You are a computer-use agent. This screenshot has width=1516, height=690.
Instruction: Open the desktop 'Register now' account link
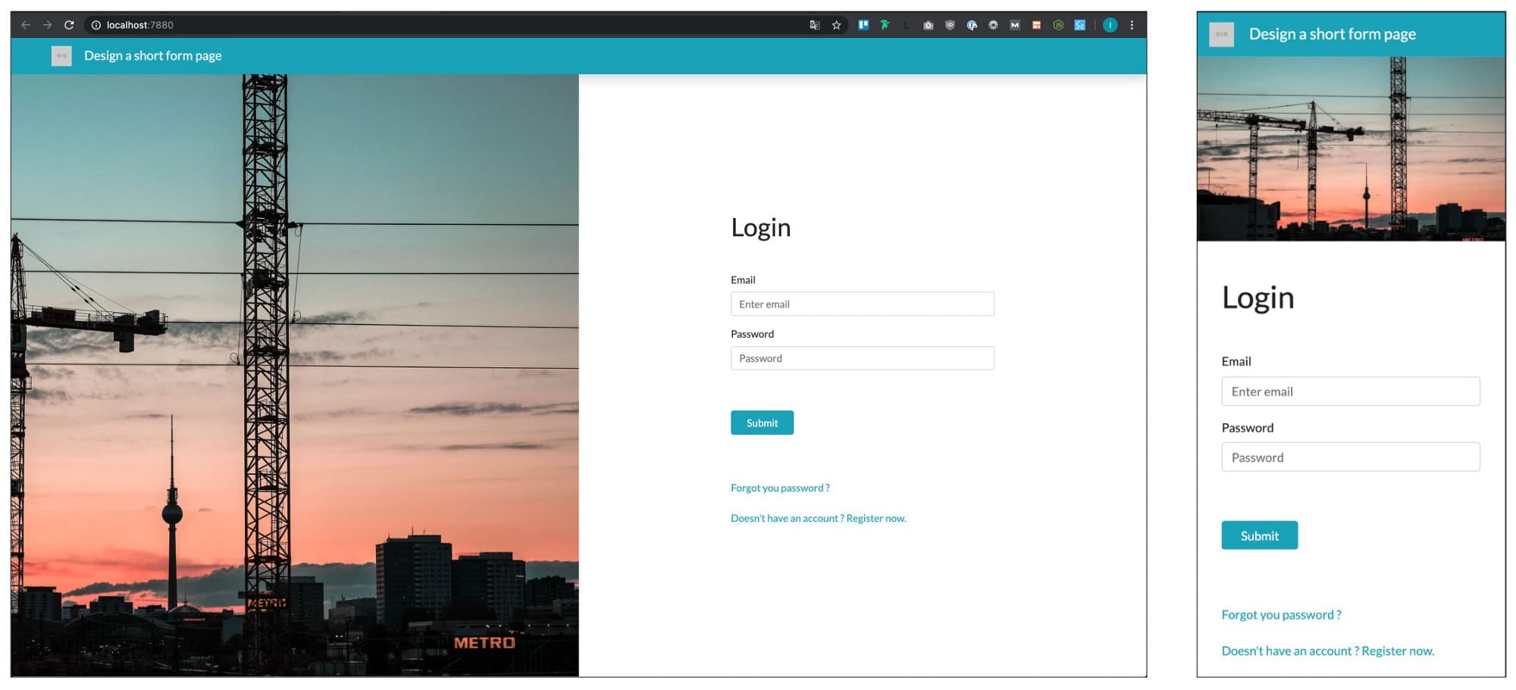click(875, 518)
